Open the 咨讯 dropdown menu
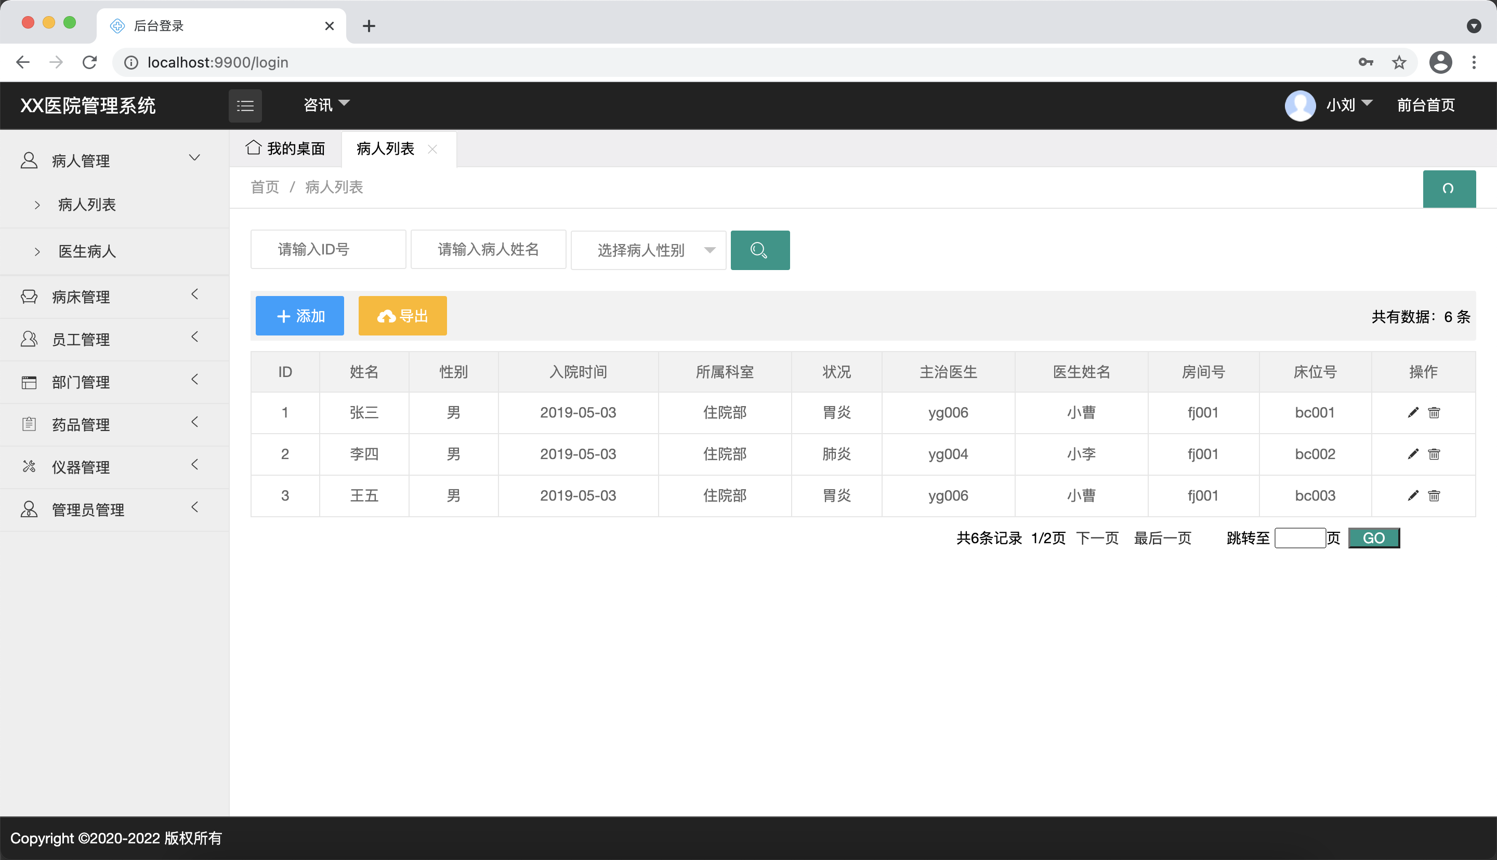The image size is (1497, 860). (x=327, y=104)
